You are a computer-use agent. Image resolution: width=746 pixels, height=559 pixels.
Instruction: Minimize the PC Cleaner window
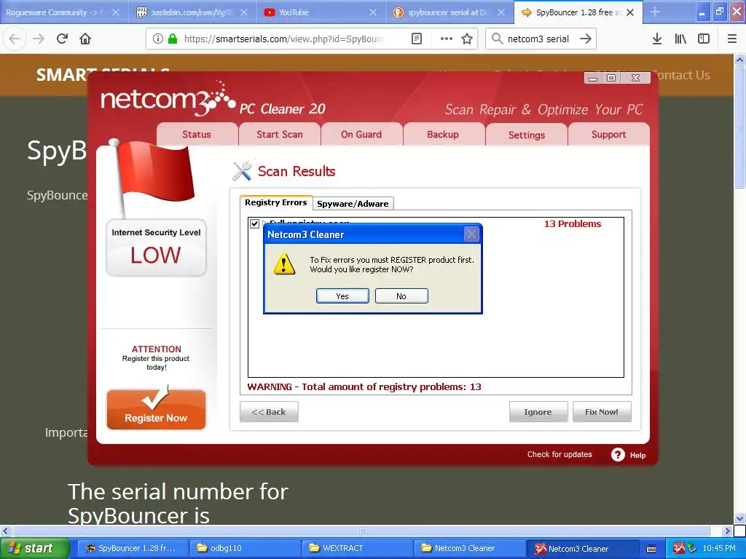point(593,78)
